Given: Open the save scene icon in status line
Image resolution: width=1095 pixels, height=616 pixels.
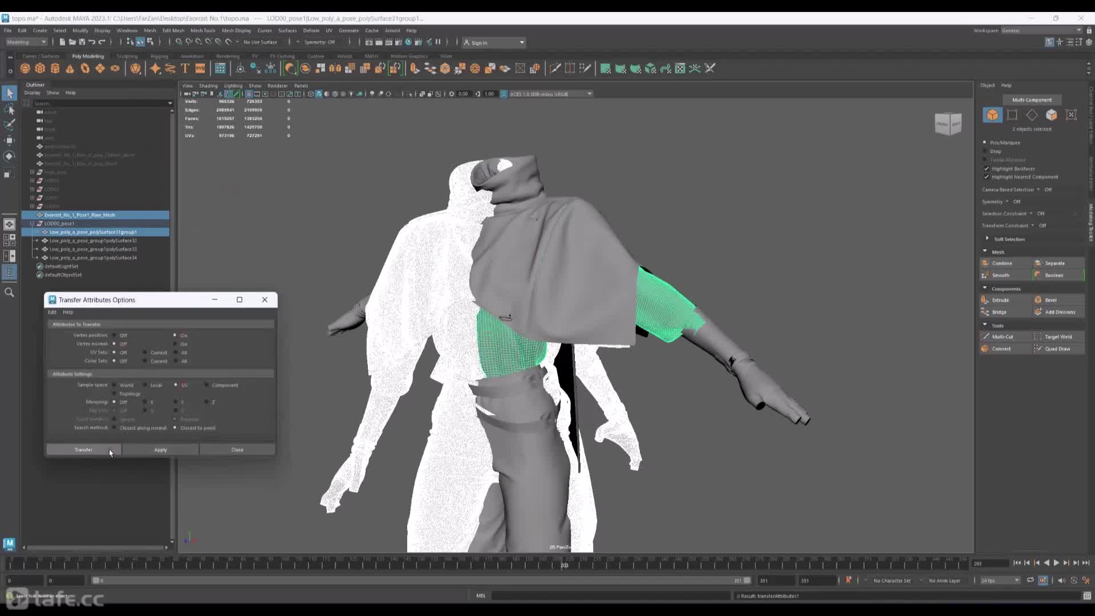Looking at the screenshot, I should [82, 42].
